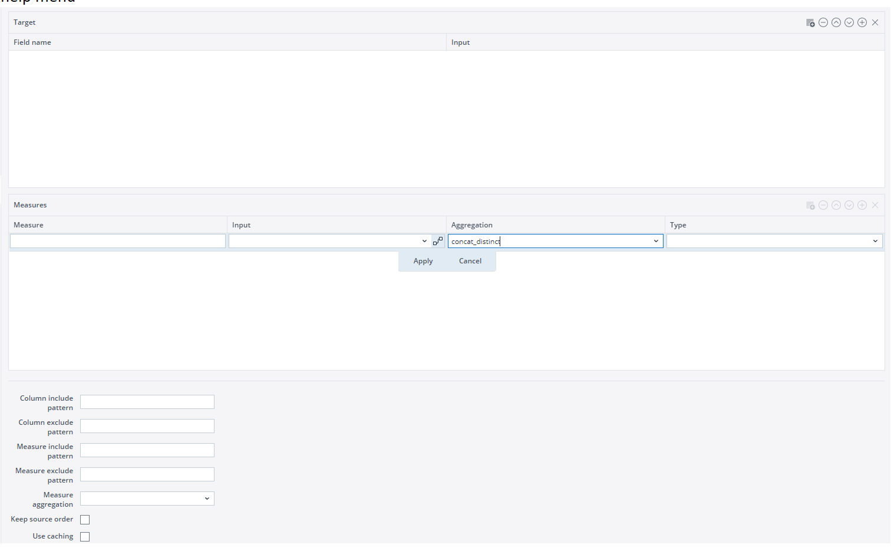The width and height of the screenshot is (891, 548).
Task: Click the add row plus icon in Target
Action: click(862, 22)
